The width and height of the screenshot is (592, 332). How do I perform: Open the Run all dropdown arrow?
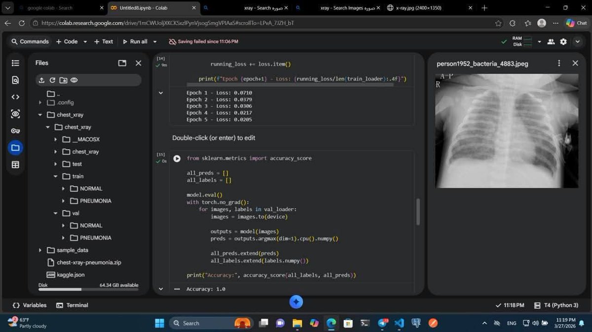point(154,42)
